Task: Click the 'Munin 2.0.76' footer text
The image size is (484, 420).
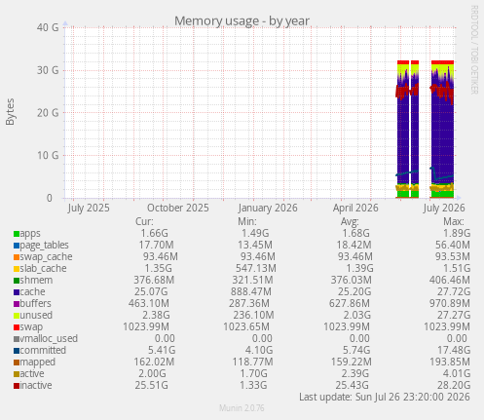Action: point(242,408)
